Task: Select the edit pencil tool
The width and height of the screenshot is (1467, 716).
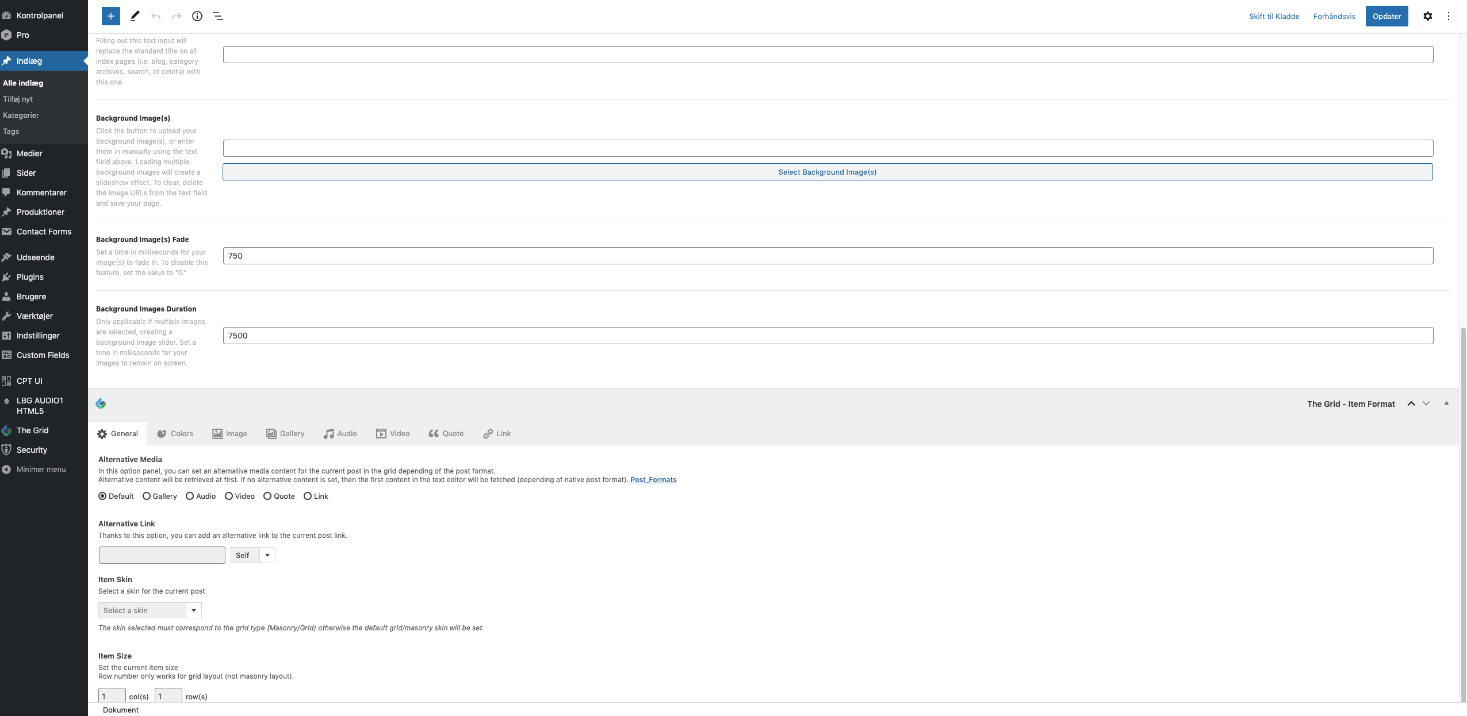Action: pos(135,16)
